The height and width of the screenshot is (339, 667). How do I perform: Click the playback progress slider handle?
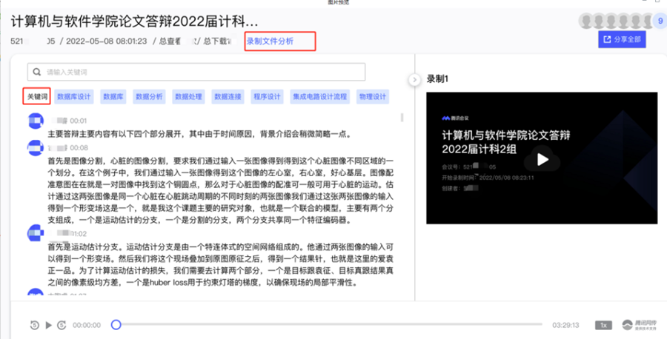[x=116, y=325]
